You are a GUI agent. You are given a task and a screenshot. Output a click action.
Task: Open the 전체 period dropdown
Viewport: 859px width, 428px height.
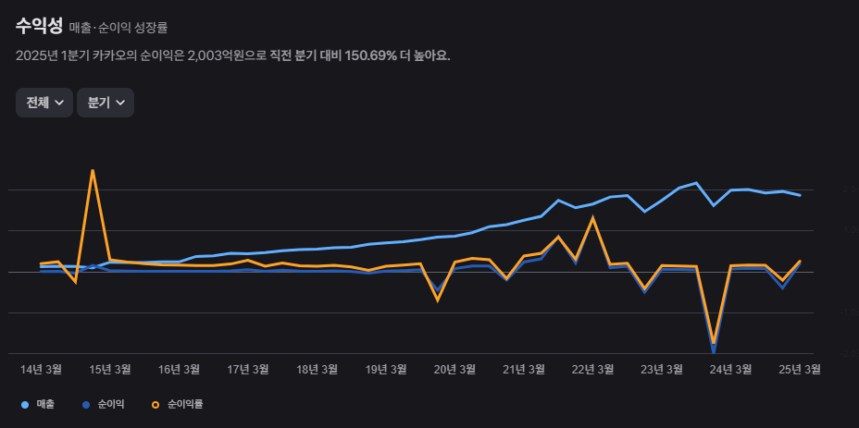point(44,103)
